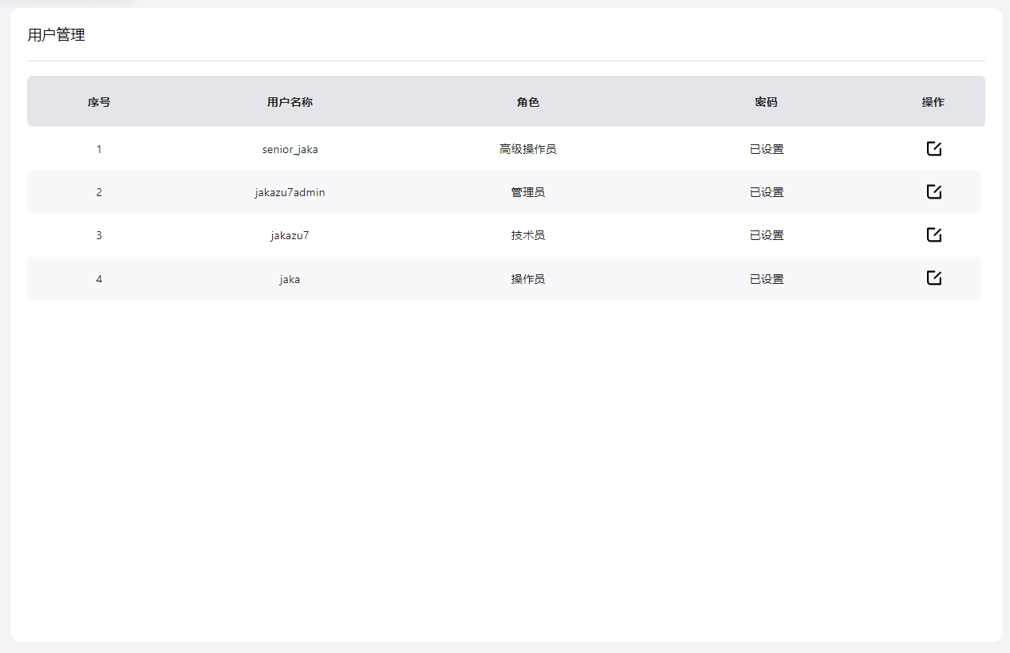The width and height of the screenshot is (1010, 653).
Task: Click the 用户管理 page title
Action: (x=56, y=35)
